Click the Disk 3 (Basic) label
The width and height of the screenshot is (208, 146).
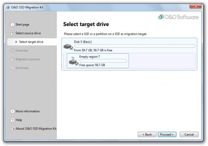tap(83, 42)
